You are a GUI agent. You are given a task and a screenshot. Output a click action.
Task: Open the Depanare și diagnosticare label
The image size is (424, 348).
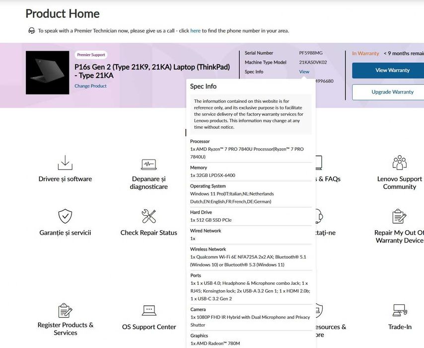click(149, 183)
